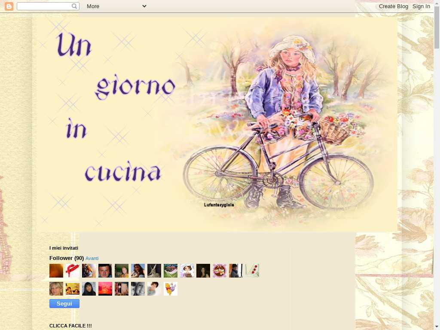Click Sign In in the top bar
The height and width of the screenshot is (330, 440).
421,6
